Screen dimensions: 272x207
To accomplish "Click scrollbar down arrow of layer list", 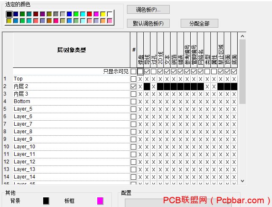I will [x=243, y=181].
